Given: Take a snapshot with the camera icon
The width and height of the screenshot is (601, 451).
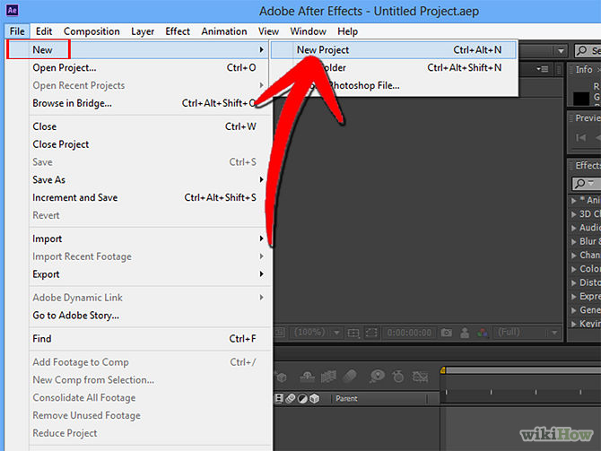Looking at the screenshot, I should pos(446,333).
